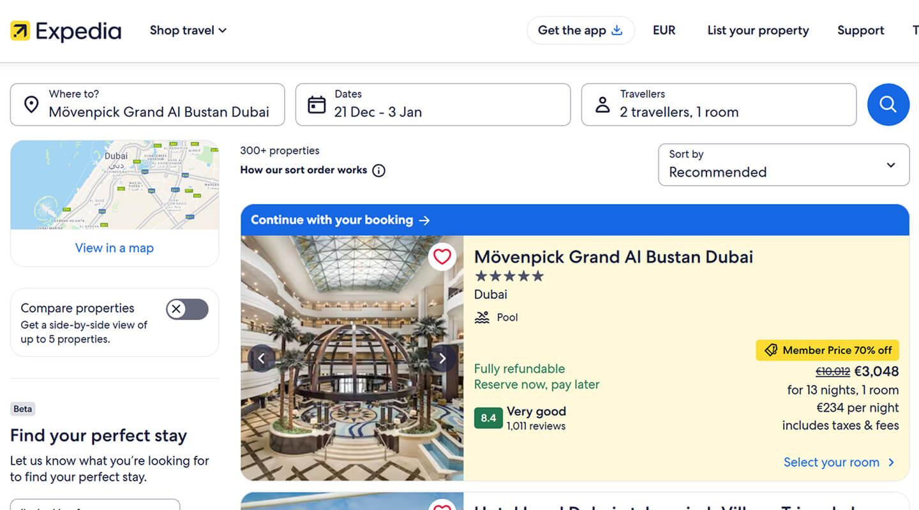919x510 pixels.
Task: Click the Fully refundable text
Action: [x=519, y=368]
